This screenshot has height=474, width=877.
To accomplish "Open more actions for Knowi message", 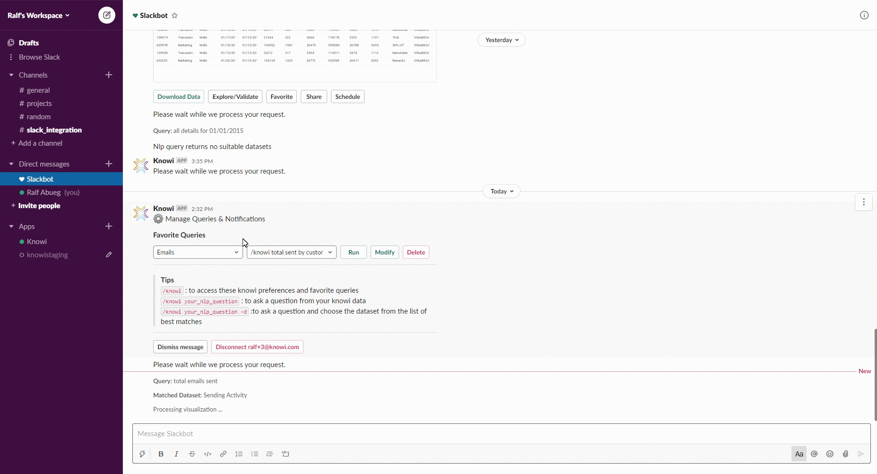I will (863, 202).
